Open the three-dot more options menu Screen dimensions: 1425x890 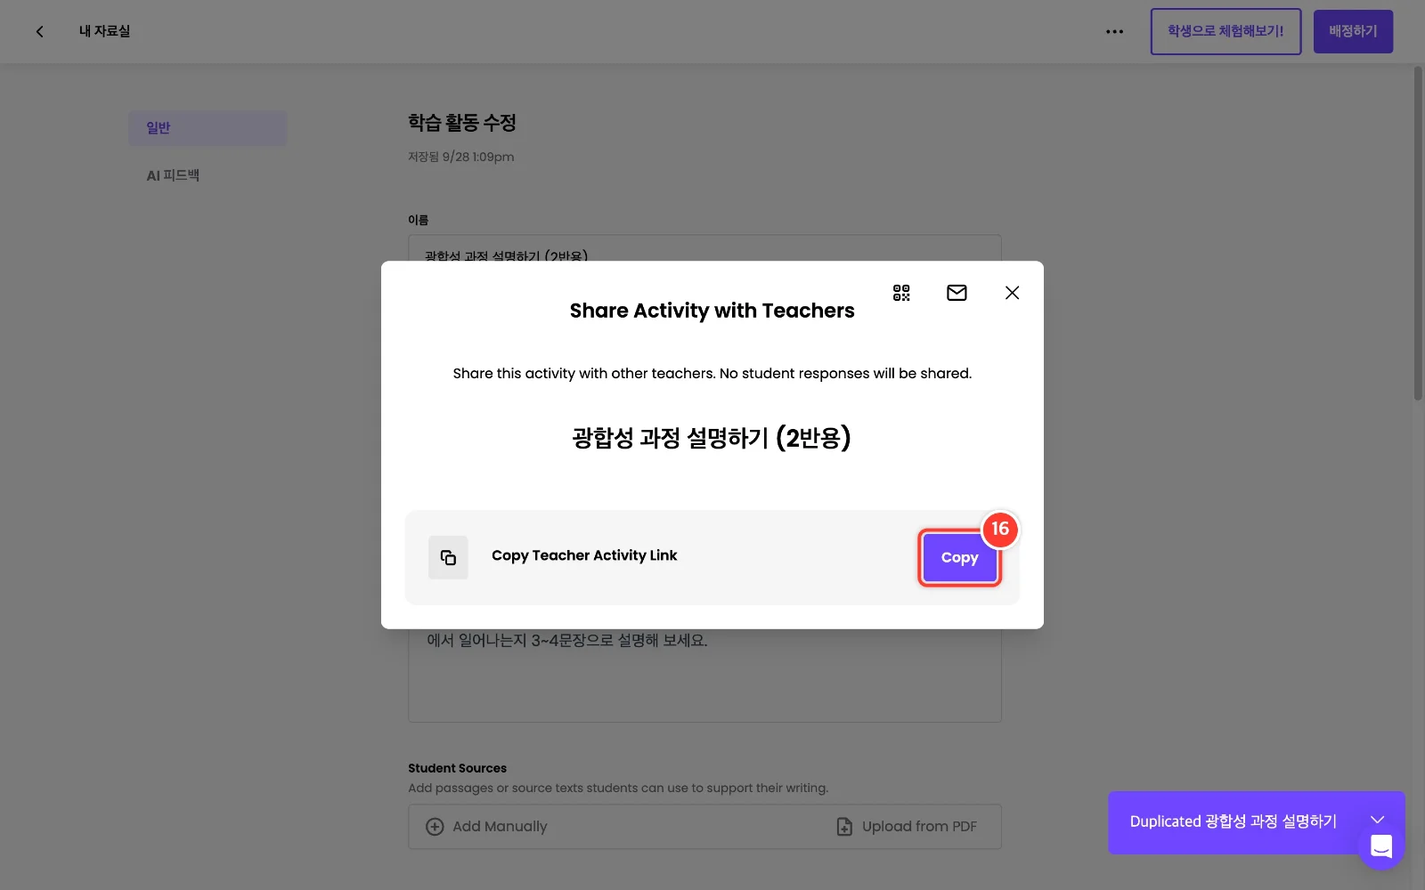tap(1114, 31)
